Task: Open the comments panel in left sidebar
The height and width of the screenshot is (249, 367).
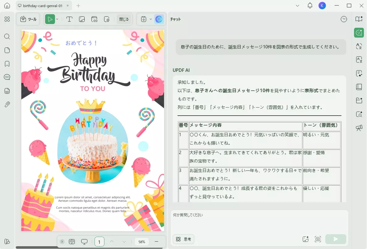Action: pos(7,77)
